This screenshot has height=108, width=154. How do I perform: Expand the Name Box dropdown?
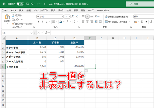[31, 33]
